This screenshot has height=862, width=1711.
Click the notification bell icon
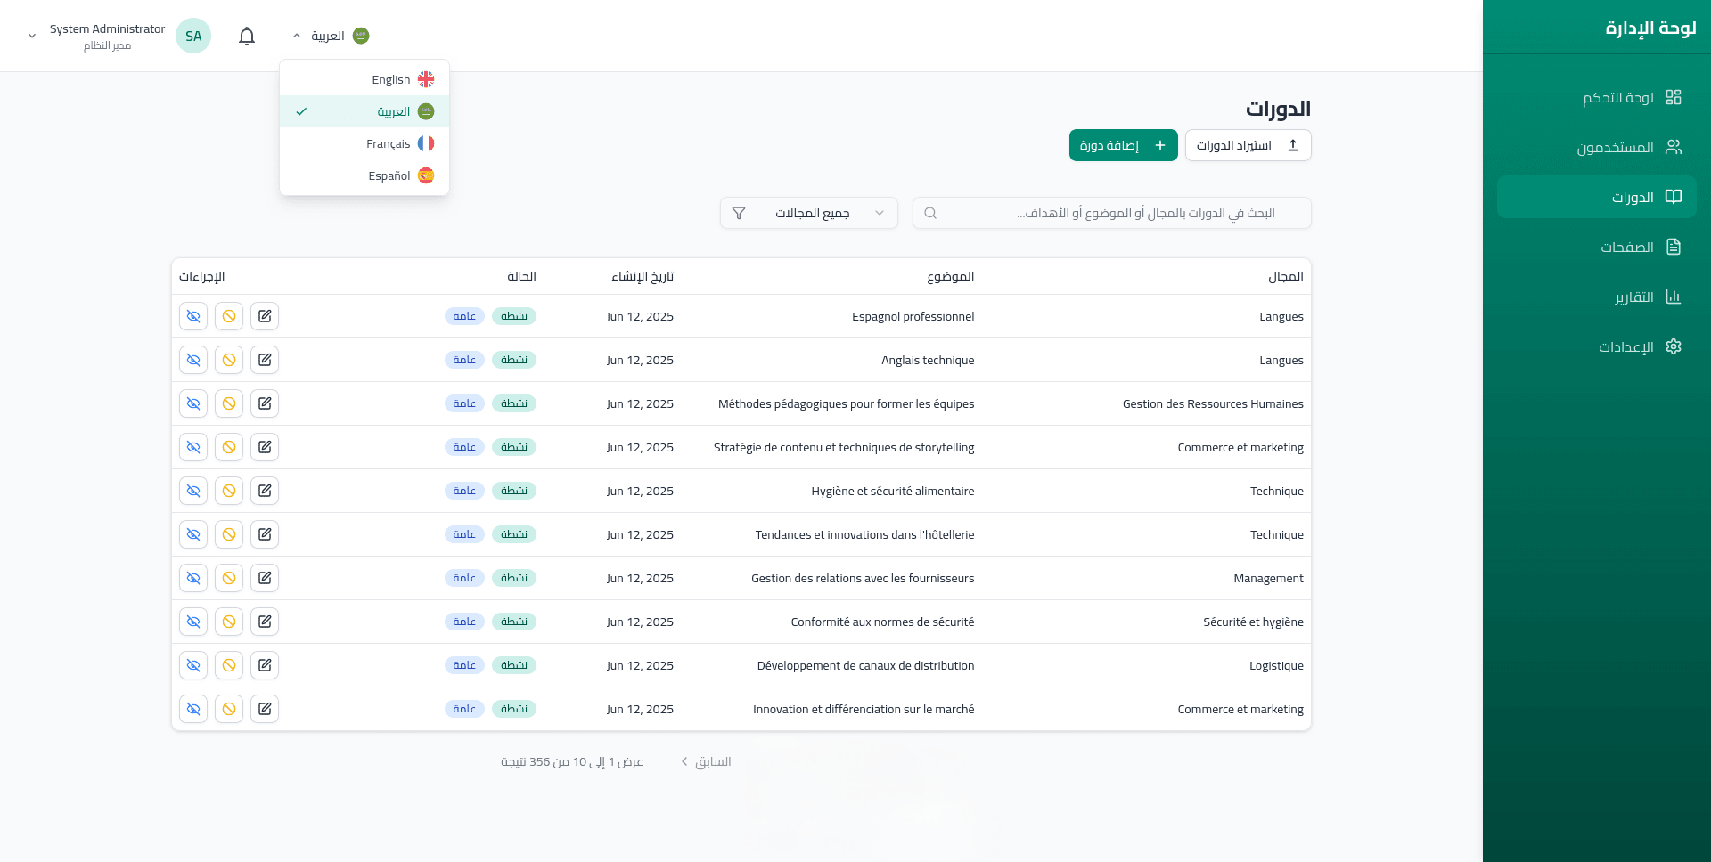247,36
